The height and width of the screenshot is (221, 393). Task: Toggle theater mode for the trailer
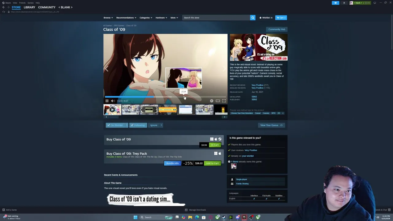[218, 101]
